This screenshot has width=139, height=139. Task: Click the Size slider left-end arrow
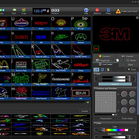[96, 79]
